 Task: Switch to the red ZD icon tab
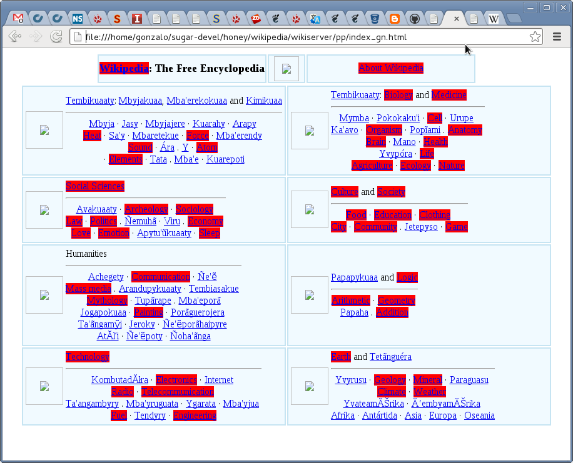click(256, 19)
